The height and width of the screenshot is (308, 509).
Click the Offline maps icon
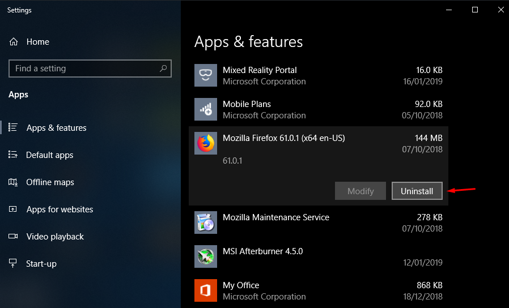click(x=13, y=182)
